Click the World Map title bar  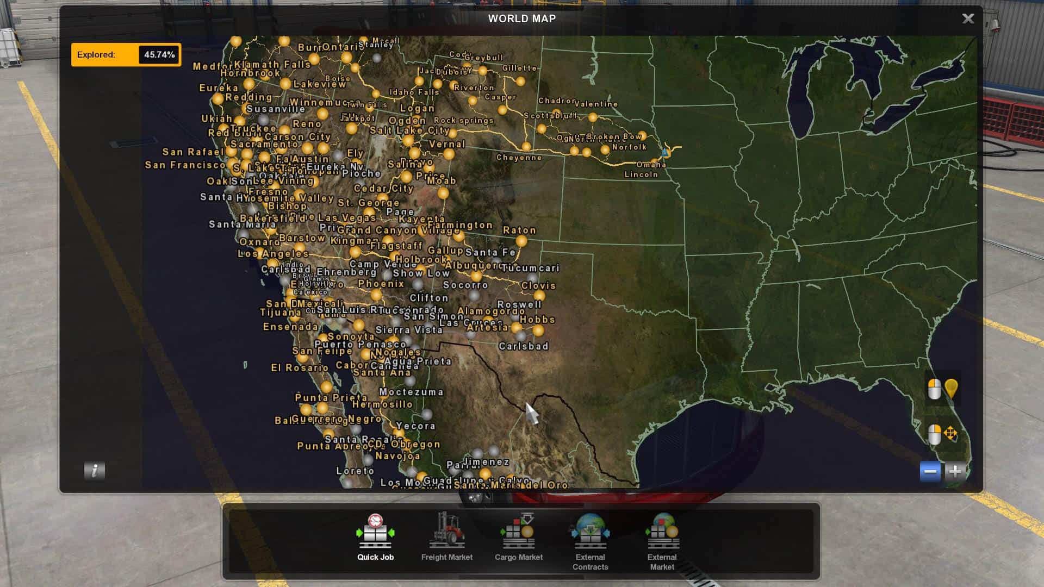coord(521,18)
